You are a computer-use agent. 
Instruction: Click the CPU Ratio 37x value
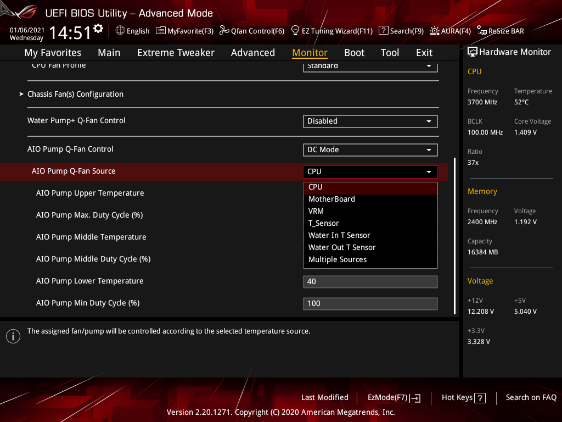point(473,163)
